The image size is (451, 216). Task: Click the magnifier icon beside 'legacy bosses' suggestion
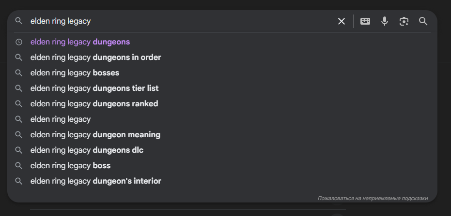point(19,73)
